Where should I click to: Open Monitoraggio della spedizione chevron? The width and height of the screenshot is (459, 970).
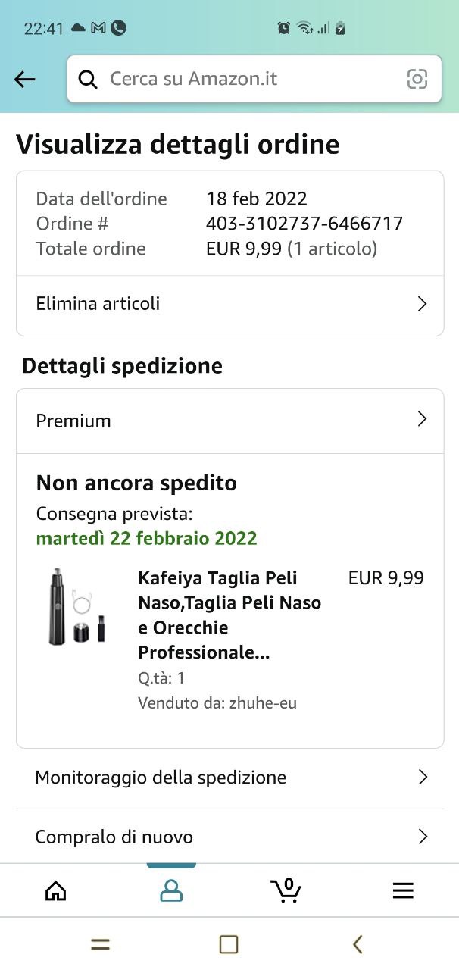pyautogui.click(x=423, y=777)
